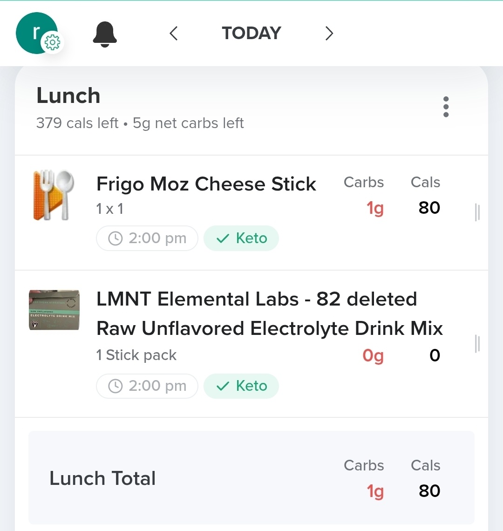Tap Keto badge on Frigo Moz Cheese Stick

pyautogui.click(x=241, y=238)
